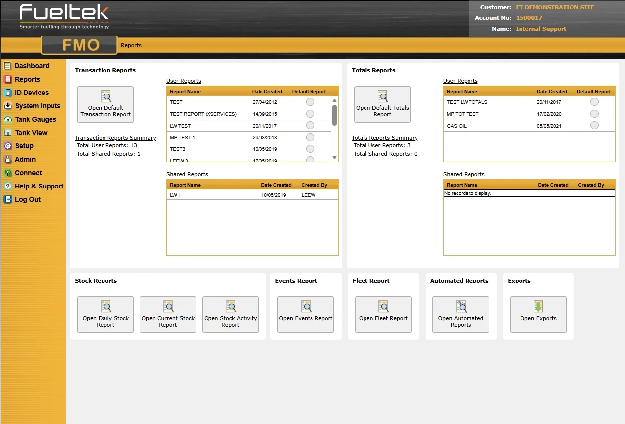The image size is (625, 424).
Task: Open the Tank Gauges sidebar icon
Action: pyautogui.click(x=7, y=119)
